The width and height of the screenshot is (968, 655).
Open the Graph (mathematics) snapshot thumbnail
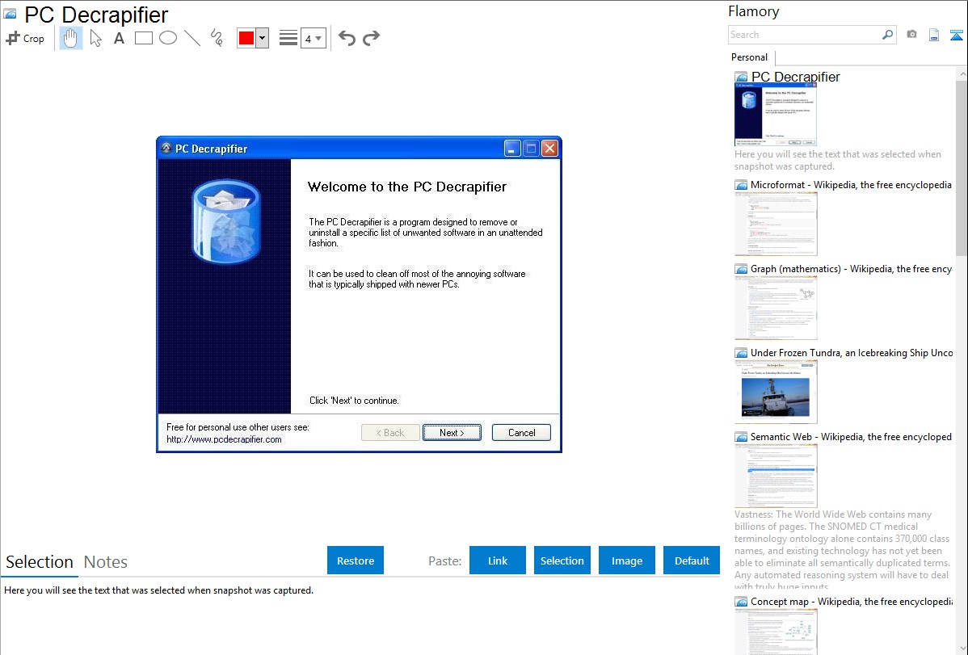click(x=776, y=308)
